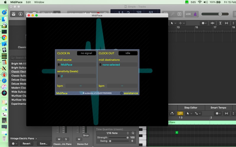Mute the Stereo Out channel strip
This screenshot has width=236, height=147.
[79, 139]
